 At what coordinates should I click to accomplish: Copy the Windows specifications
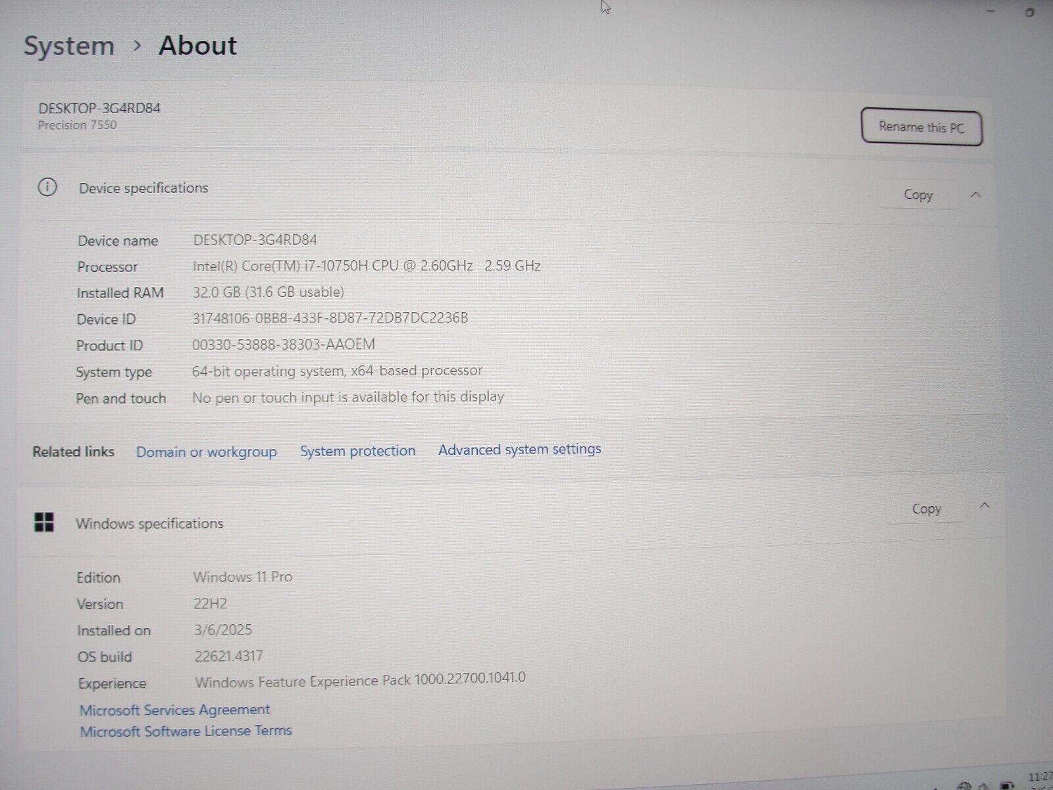(x=926, y=509)
